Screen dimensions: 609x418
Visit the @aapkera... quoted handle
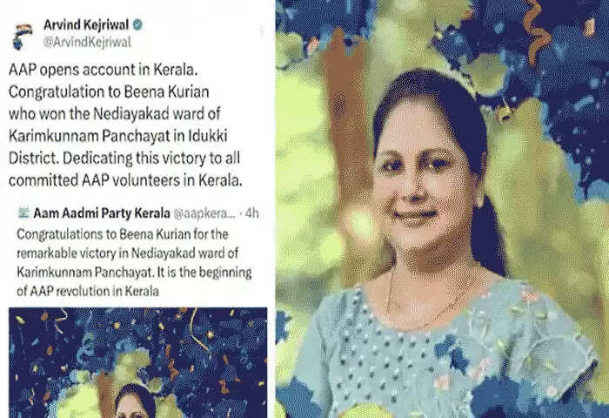(x=204, y=213)
